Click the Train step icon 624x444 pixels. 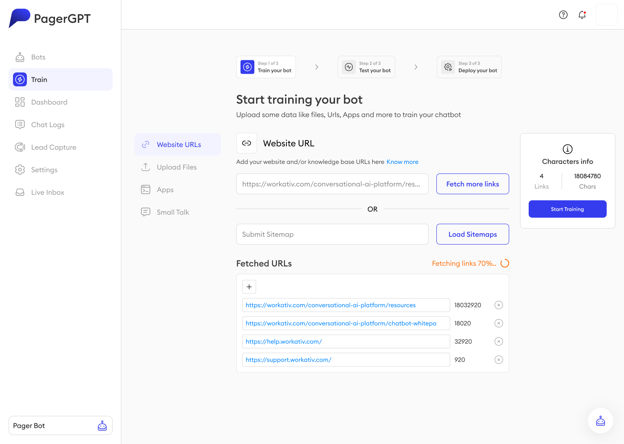point(247,67)
